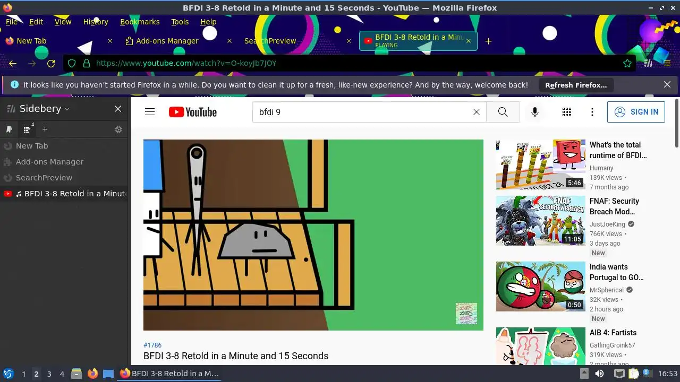Open the Lubuntu start menu icon
The image size is (680, 382).
pos(8,374)
